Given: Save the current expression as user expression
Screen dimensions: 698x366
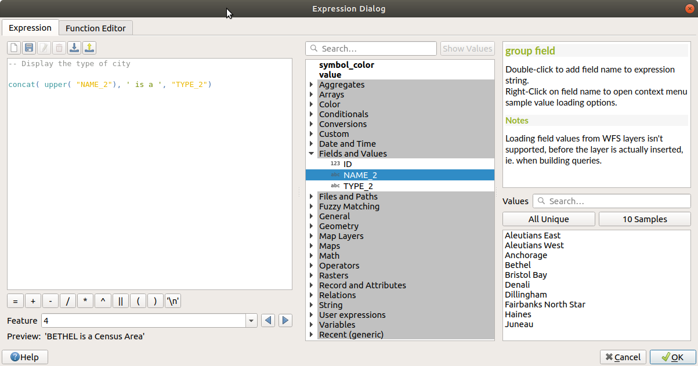Looking at the screenshot, I should pos(29,48).
